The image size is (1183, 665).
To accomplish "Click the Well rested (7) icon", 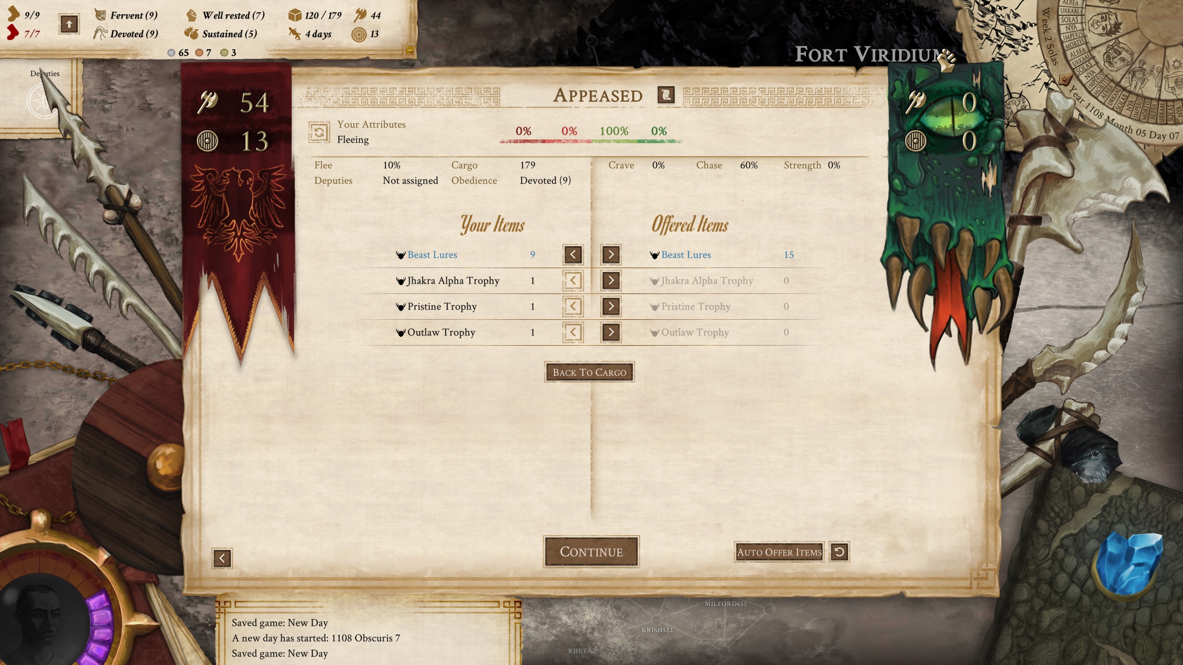I will [x=192, y=15].
